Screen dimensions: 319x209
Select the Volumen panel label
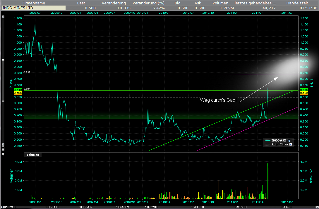point(33,155)
